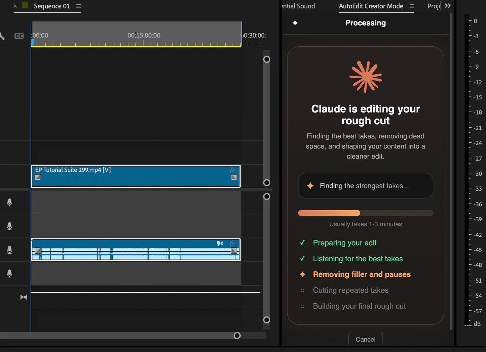The width and height of the screenshot is (486, 352).
Task: Click the top video track zoom handle
Action: (x=267, y=59)
